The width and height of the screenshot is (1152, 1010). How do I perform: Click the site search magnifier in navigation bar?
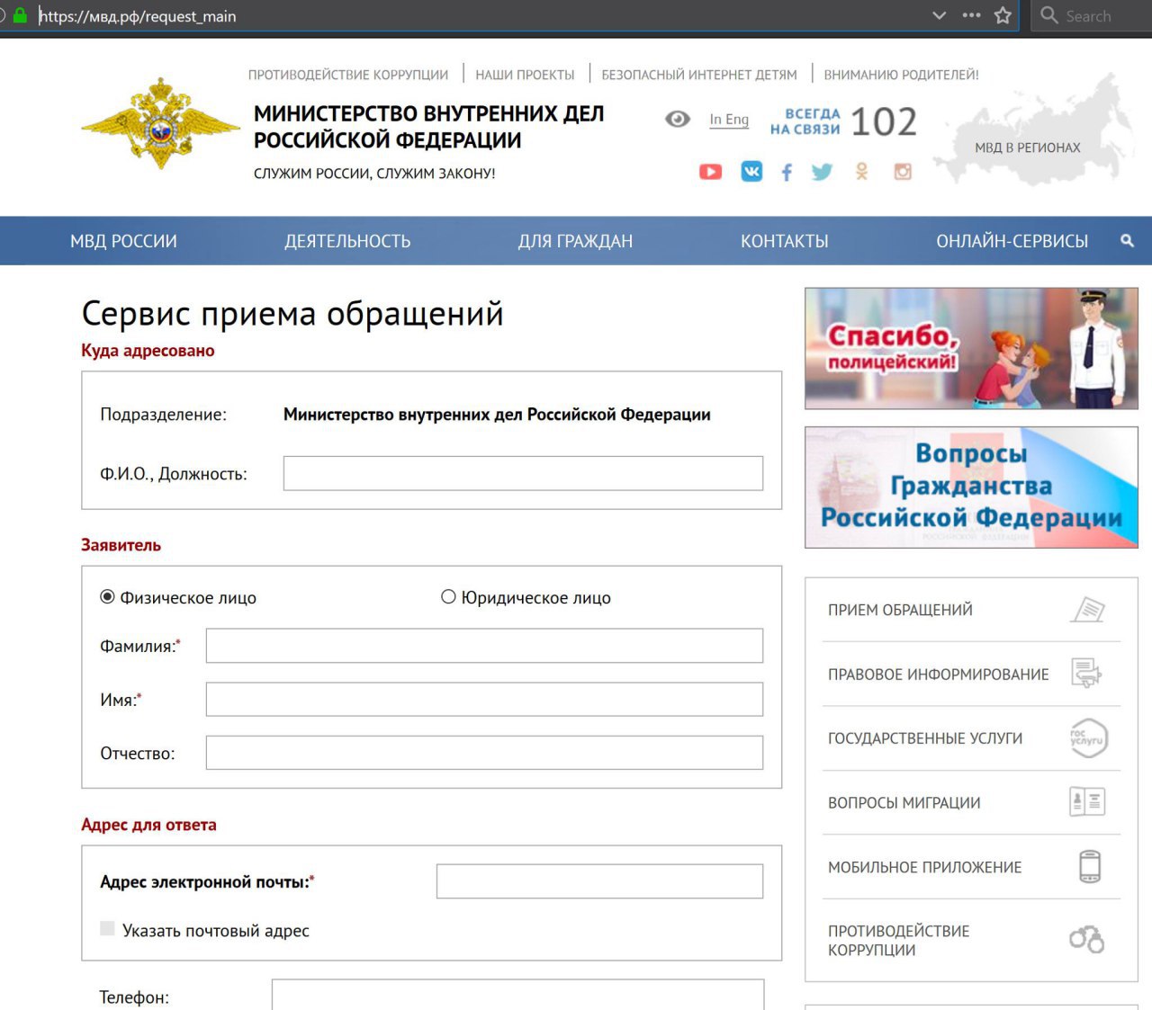1127,241
